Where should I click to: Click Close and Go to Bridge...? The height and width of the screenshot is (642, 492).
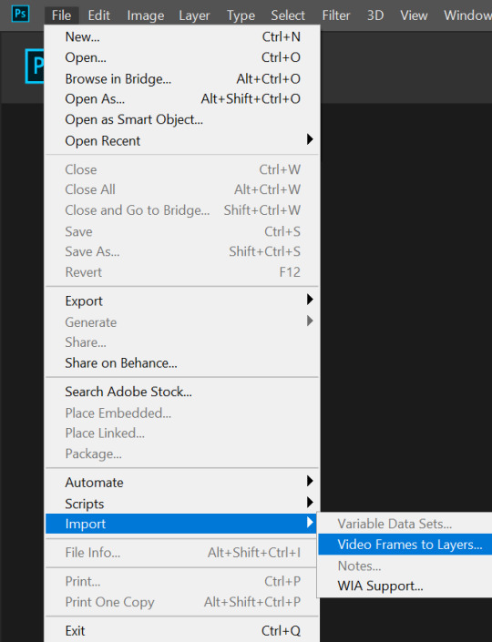[x=182, y=210]
